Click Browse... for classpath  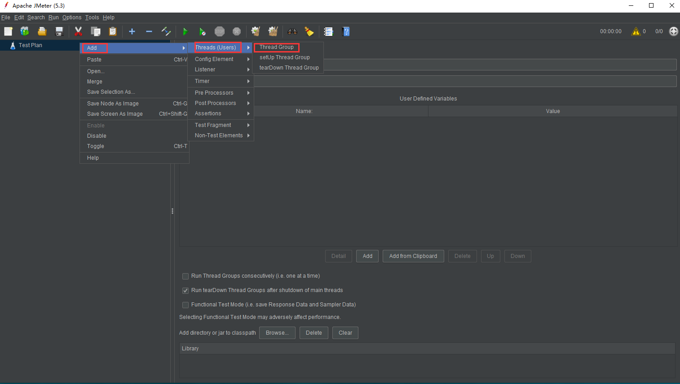(x=277, y=333)
